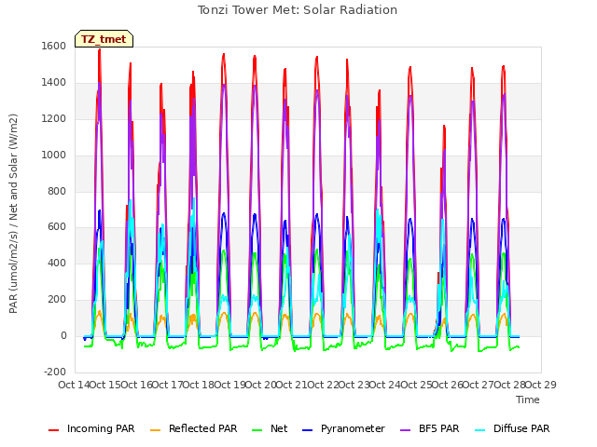Click the Oct 24 x-axis date label
Viewport: 597px width, 447px height.
385,385
